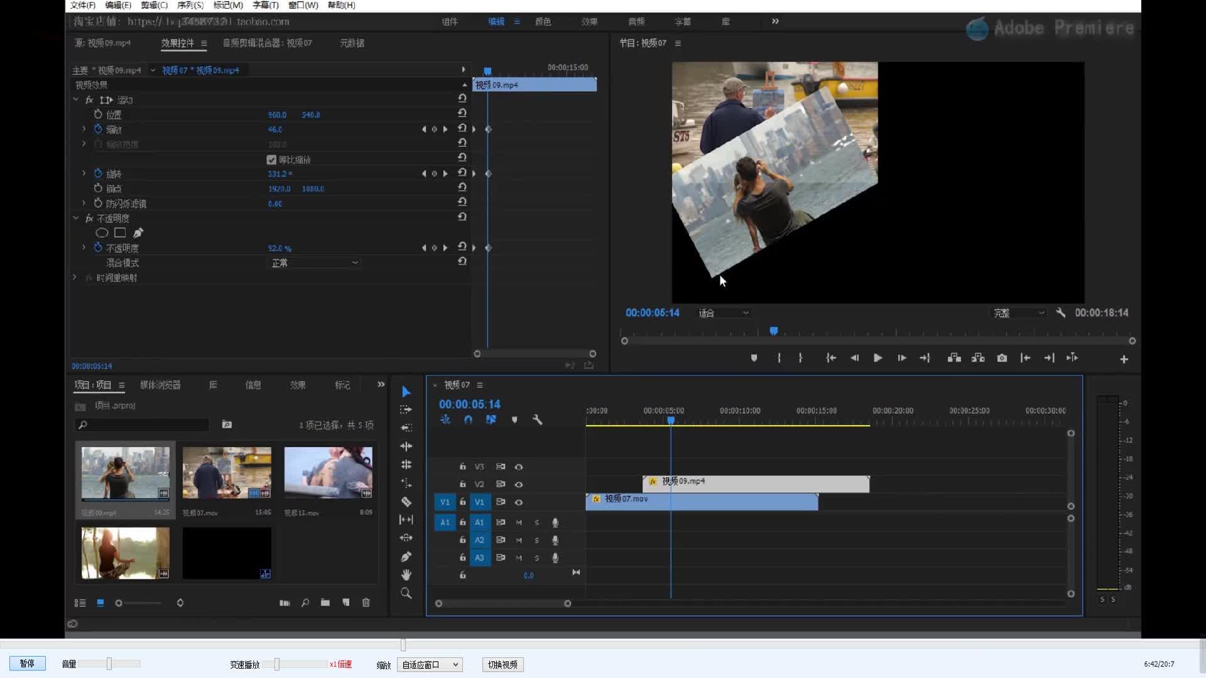Collapse the Motion effect group
The width and height of the screenshot is (1206, 678).
pos(75,99)
